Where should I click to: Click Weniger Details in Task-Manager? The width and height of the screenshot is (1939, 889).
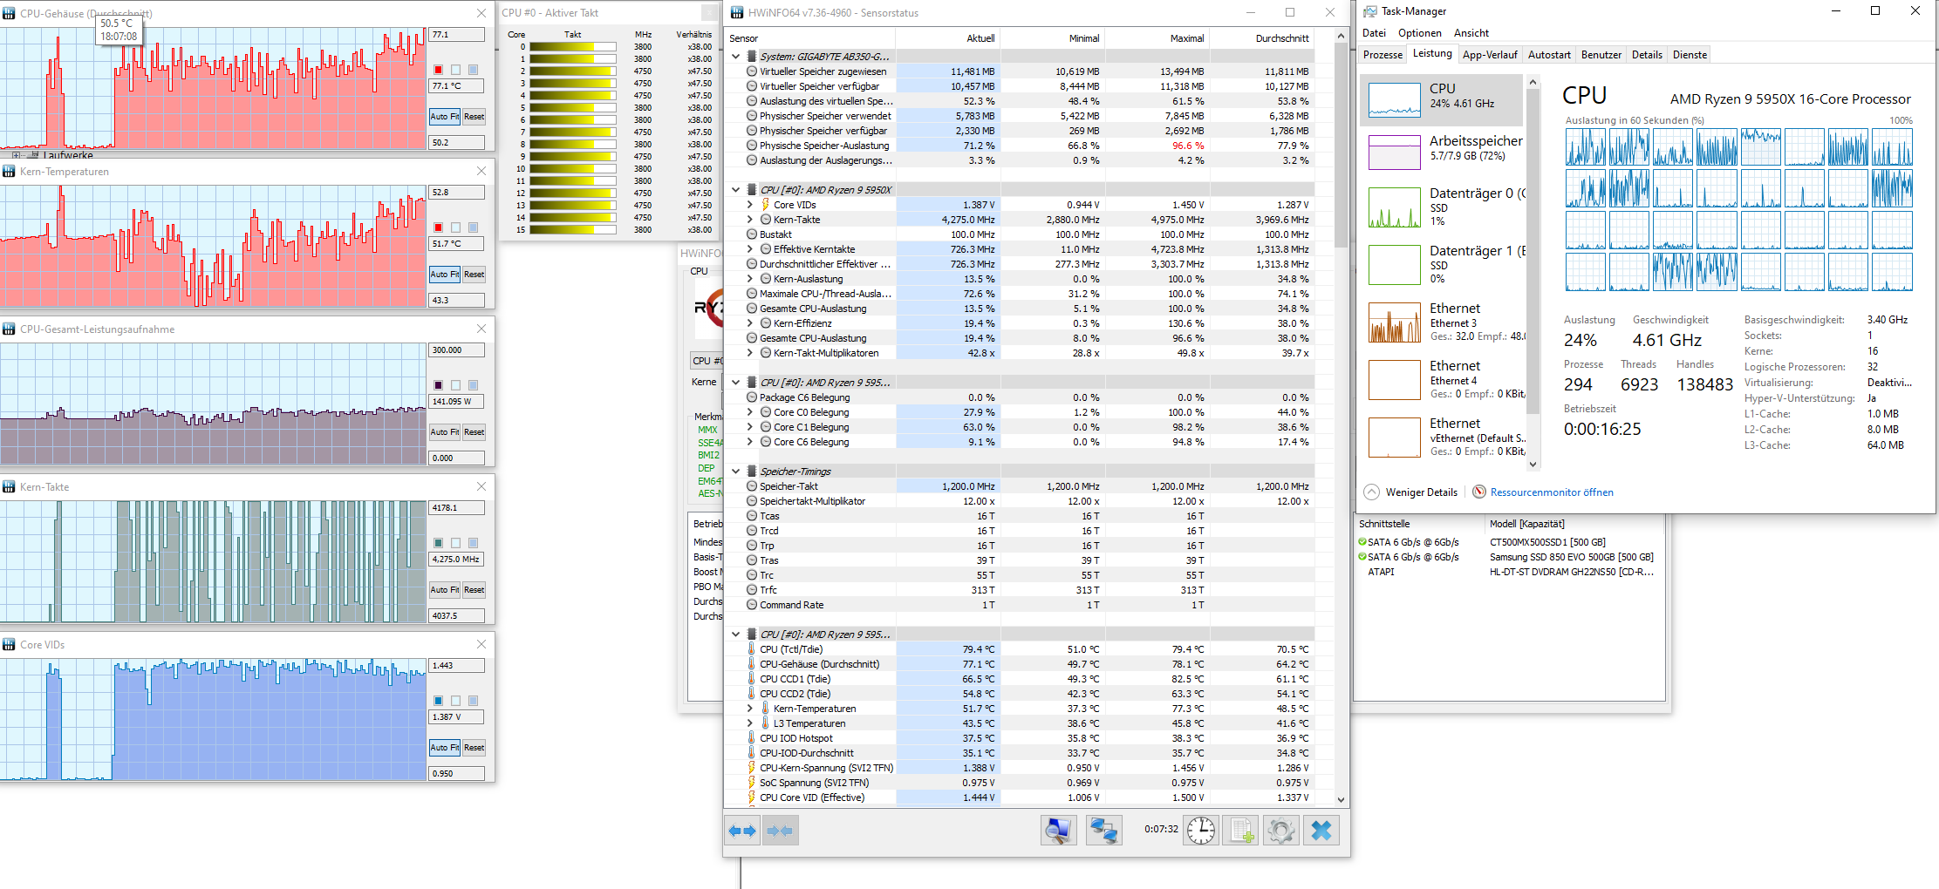(1410, 492)
